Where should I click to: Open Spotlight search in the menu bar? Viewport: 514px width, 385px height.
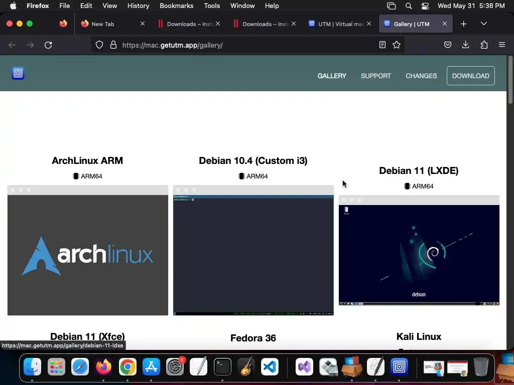coord(409,6)
